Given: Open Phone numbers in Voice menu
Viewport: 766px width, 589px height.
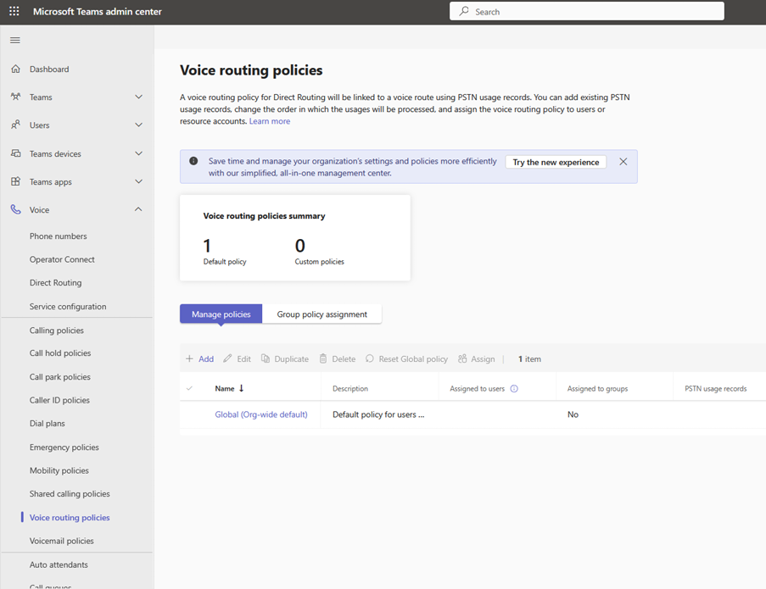Looking at the screenshot, I should coord(59,236).
